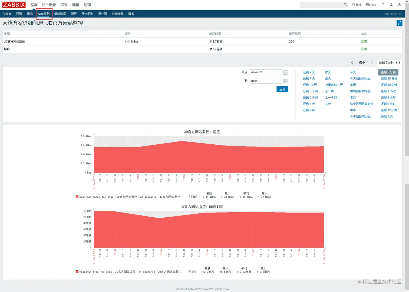The width and height of the screenshot is (409, 292).
Task: Go to the 仪表板 submenu
Action: (x=7, y=14)
